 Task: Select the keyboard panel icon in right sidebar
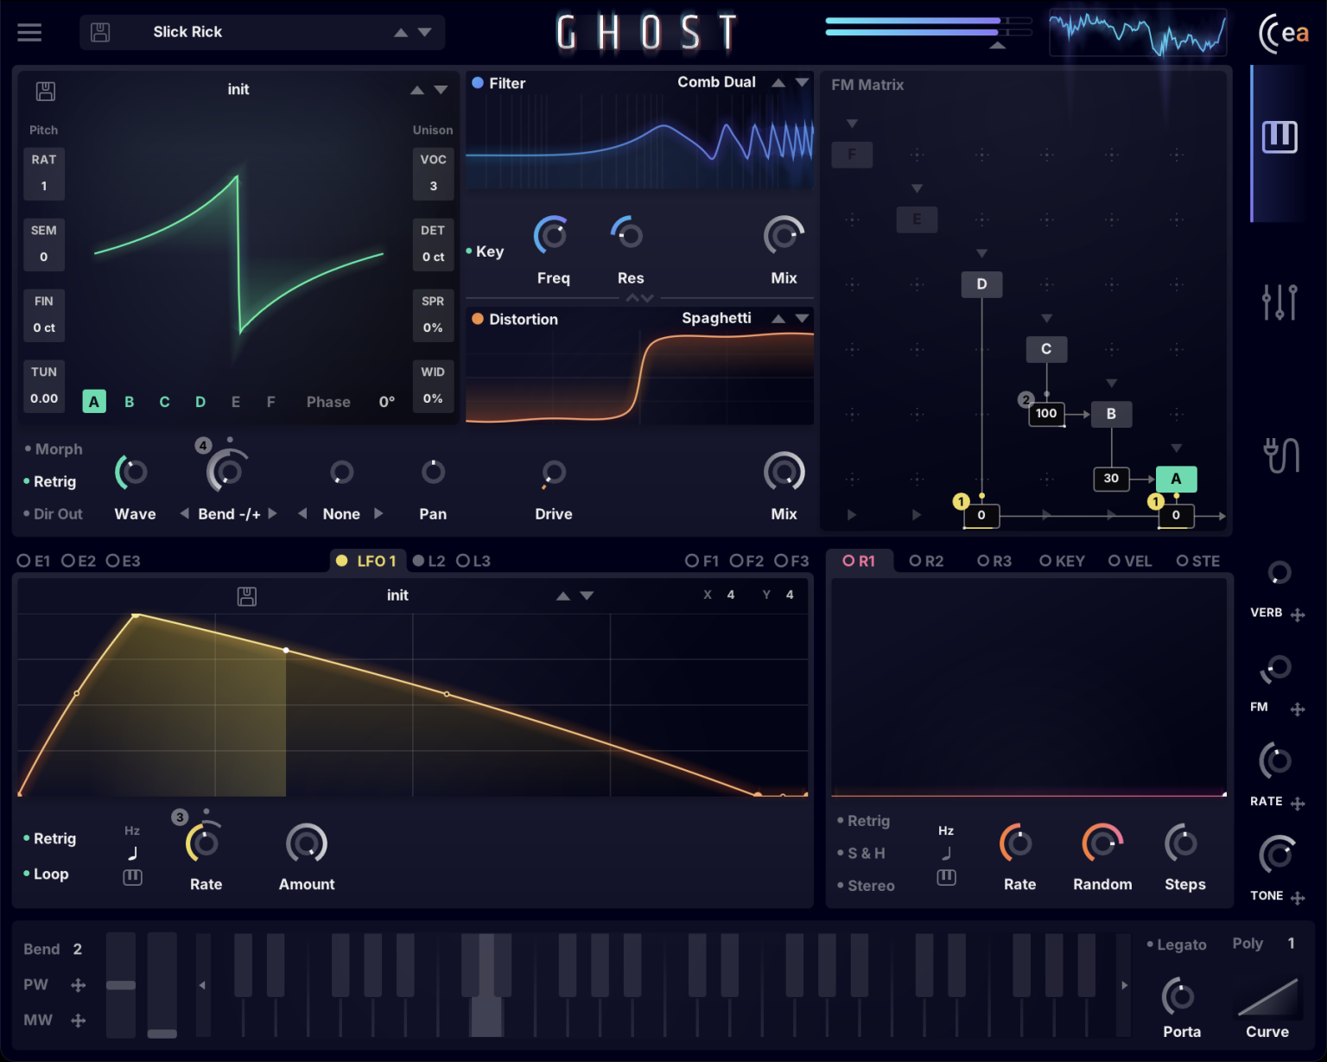click(1281, 137)
